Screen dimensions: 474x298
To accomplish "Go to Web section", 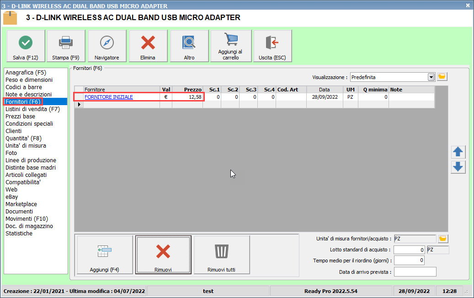I will coord(11,190).
